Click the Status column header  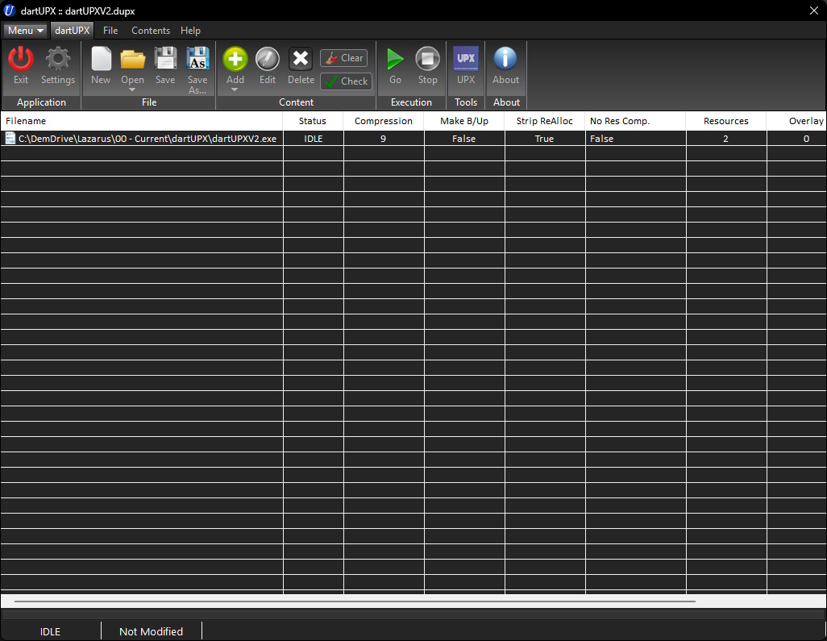tap(313, 121)
